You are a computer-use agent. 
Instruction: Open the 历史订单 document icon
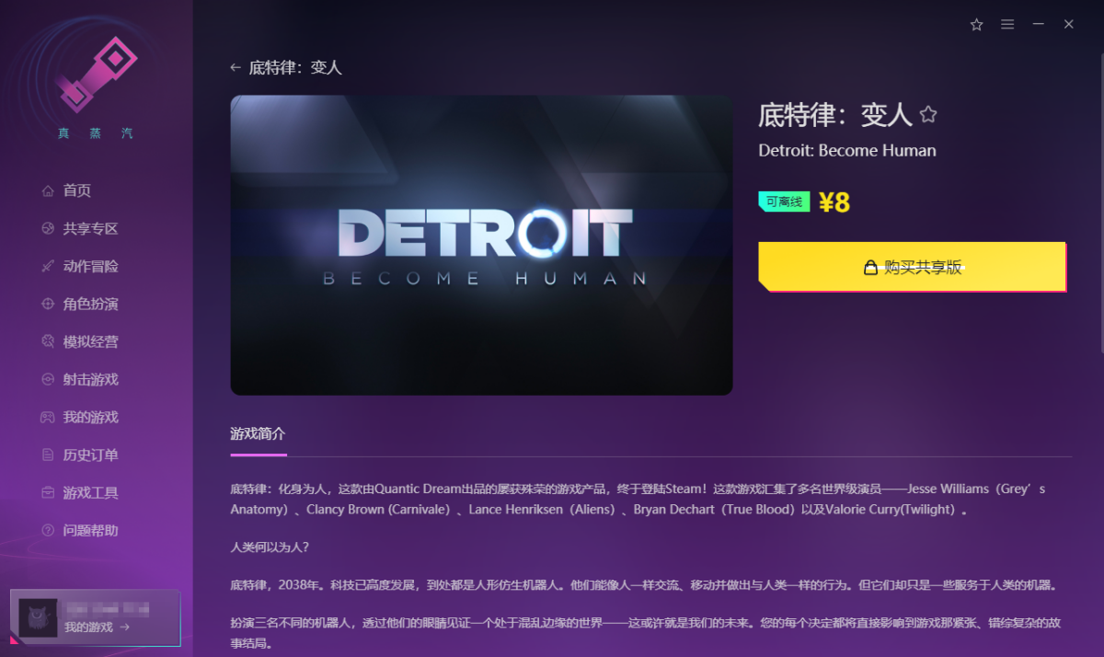coord(48,455)
